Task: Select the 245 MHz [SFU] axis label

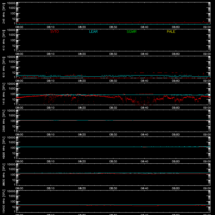Action: 4,13
